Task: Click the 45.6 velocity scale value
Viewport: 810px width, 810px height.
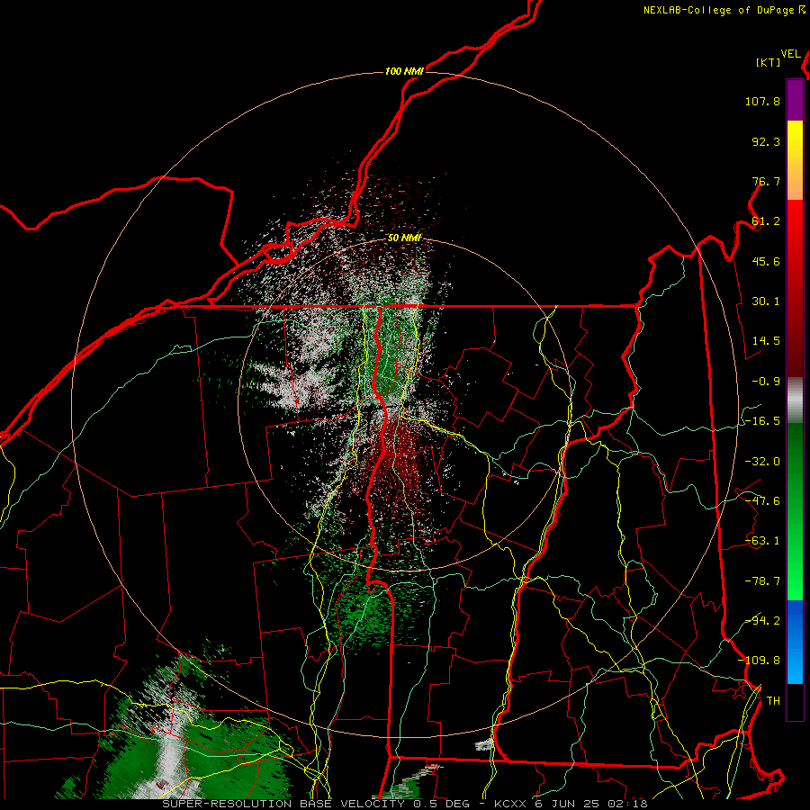Action: [766, 261]
